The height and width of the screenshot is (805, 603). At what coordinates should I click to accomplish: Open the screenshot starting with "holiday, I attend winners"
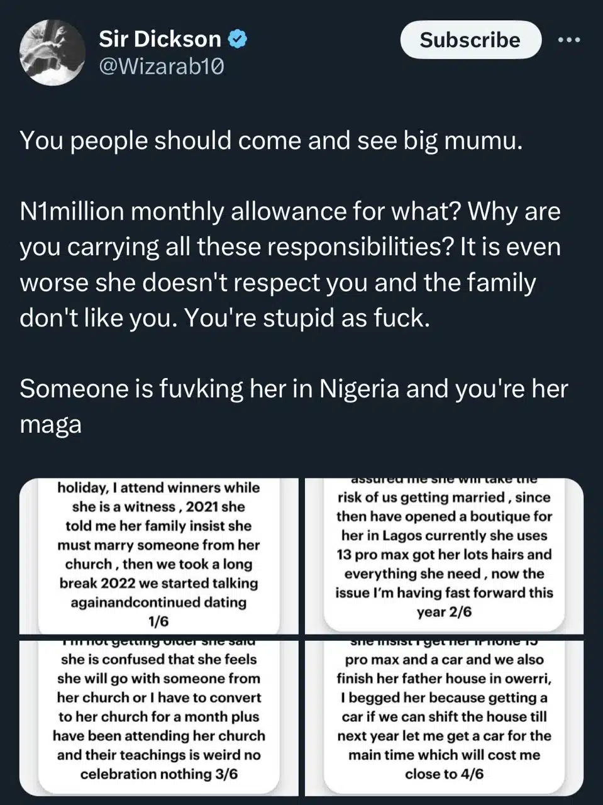click(159, 555)
